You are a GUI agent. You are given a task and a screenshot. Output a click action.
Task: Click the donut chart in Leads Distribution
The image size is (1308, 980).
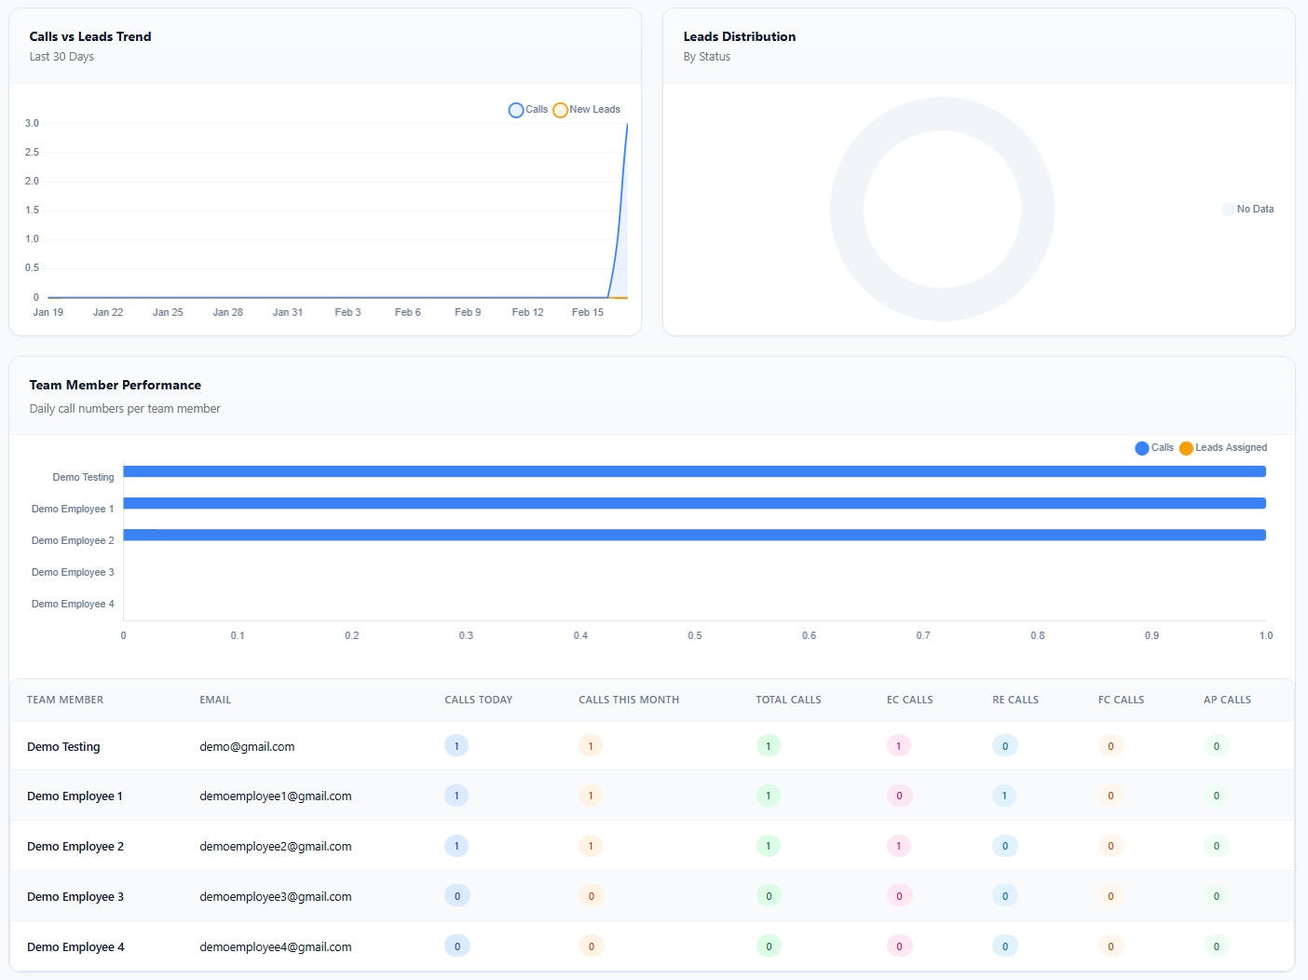[942, 211]
